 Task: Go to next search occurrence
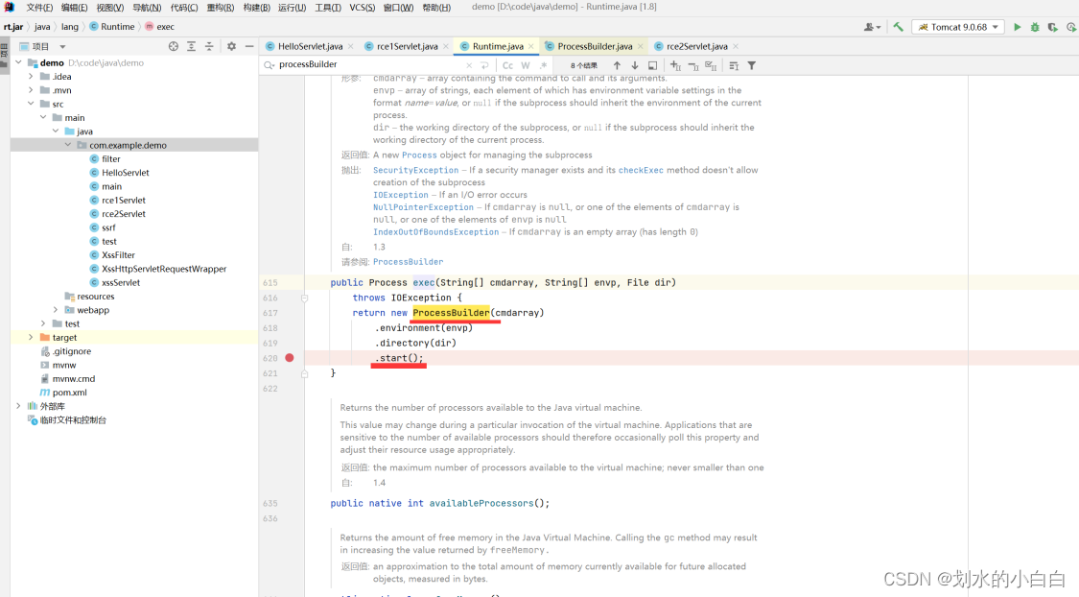click(x=635, y=65)
